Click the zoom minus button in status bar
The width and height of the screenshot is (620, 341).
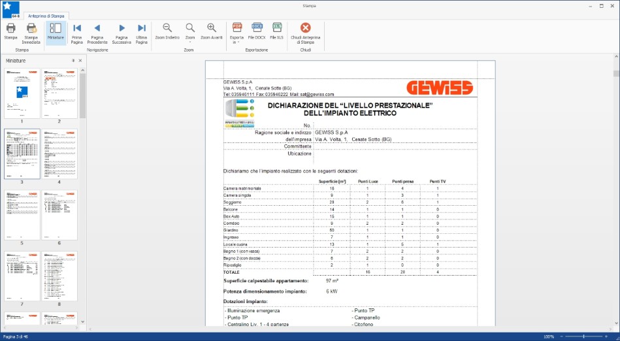coord(561,336)
